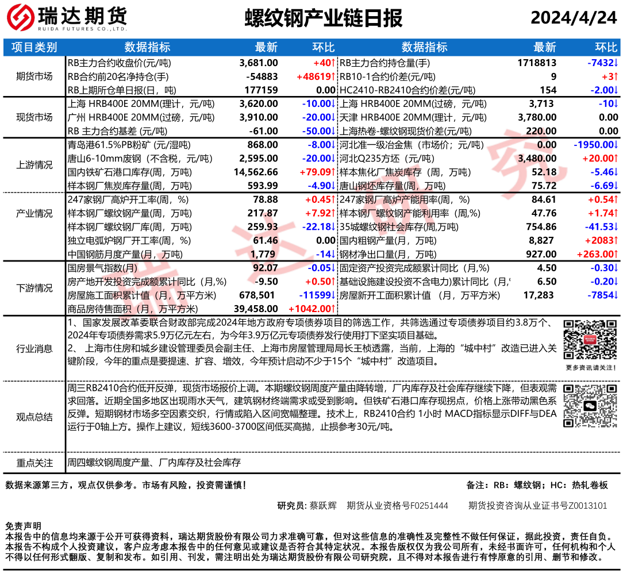Screen dimensions: 623x573
Task: Select the 产业情况 category cell
Action: coord(34,213)
